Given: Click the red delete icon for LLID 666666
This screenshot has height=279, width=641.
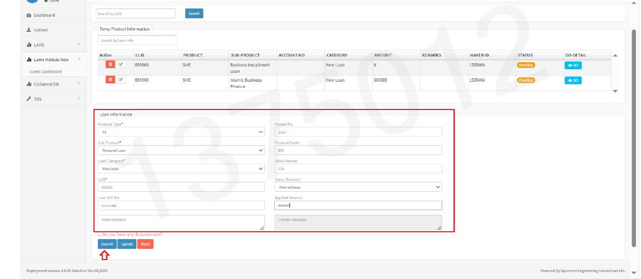Looking at the screenshot, I should [x=110, y=80].
